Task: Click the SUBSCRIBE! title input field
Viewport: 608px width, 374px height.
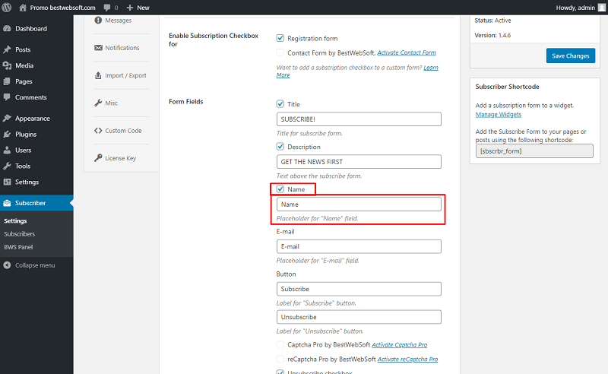Action: (x=359, y=119)
